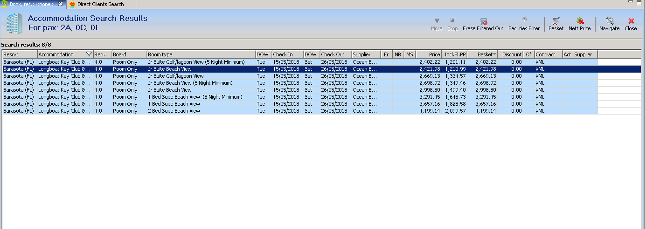The image size is (646, 229).
Task: Click the For pax: 2A, 0C, 0I text
Action: click(63, 28)
